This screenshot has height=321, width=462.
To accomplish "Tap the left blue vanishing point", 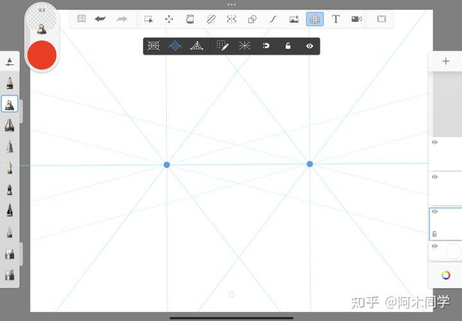I will click(167, 165).
